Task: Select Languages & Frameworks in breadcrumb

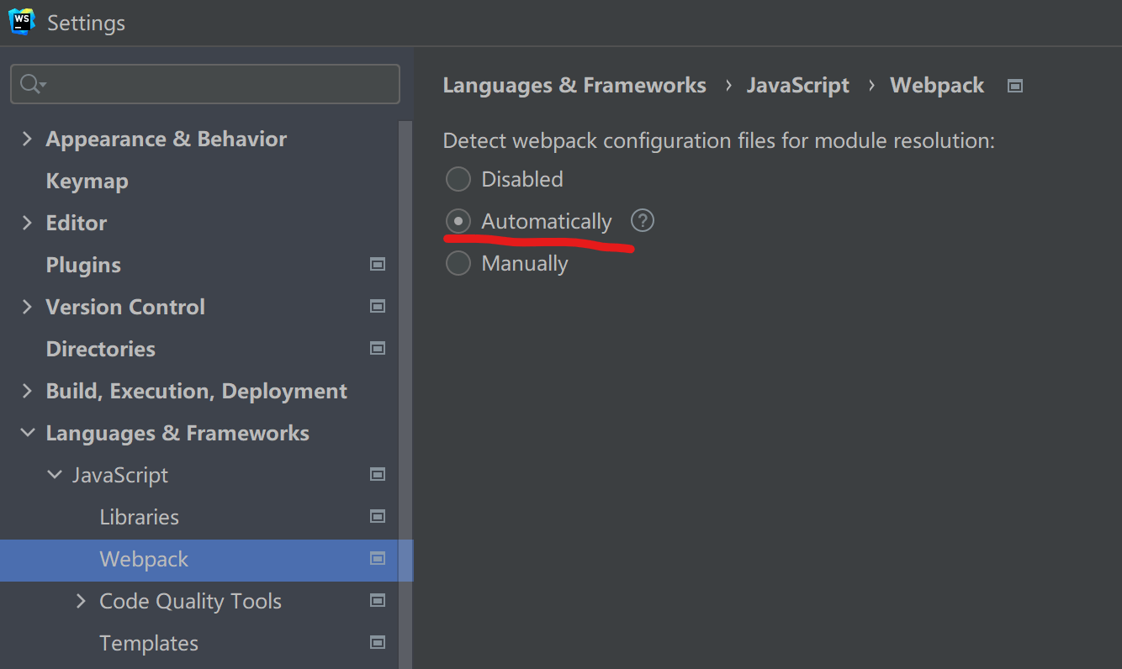Action: click(x=574, y=85)
